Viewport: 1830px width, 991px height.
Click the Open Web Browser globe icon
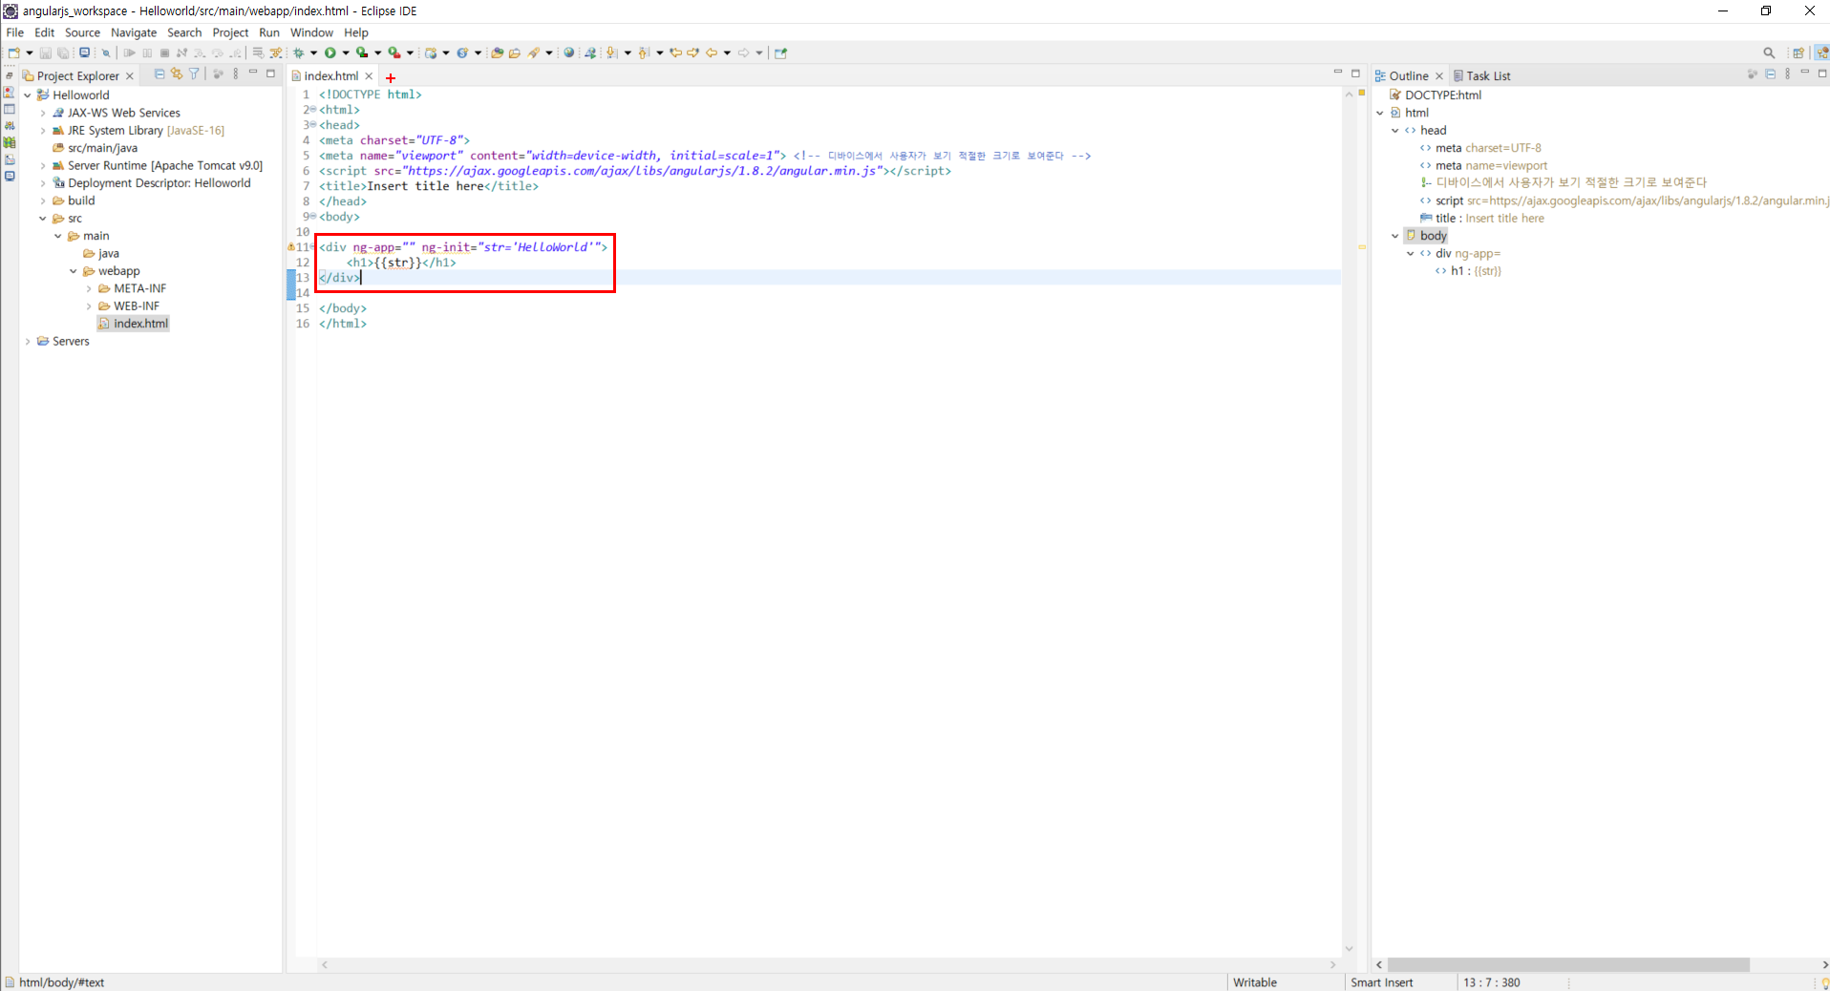[x=569, y=53]
